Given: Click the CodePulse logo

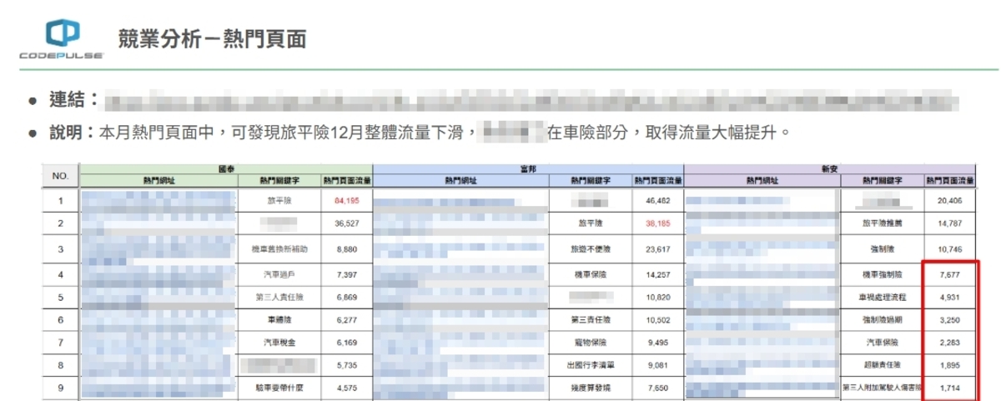Looking at the screenshot, I should [x=62, y=38].
